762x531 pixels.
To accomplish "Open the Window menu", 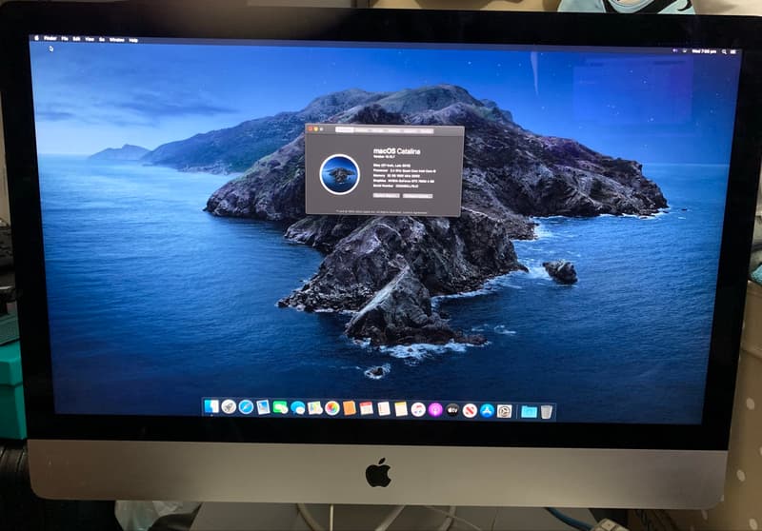I will tap(116, 39).
